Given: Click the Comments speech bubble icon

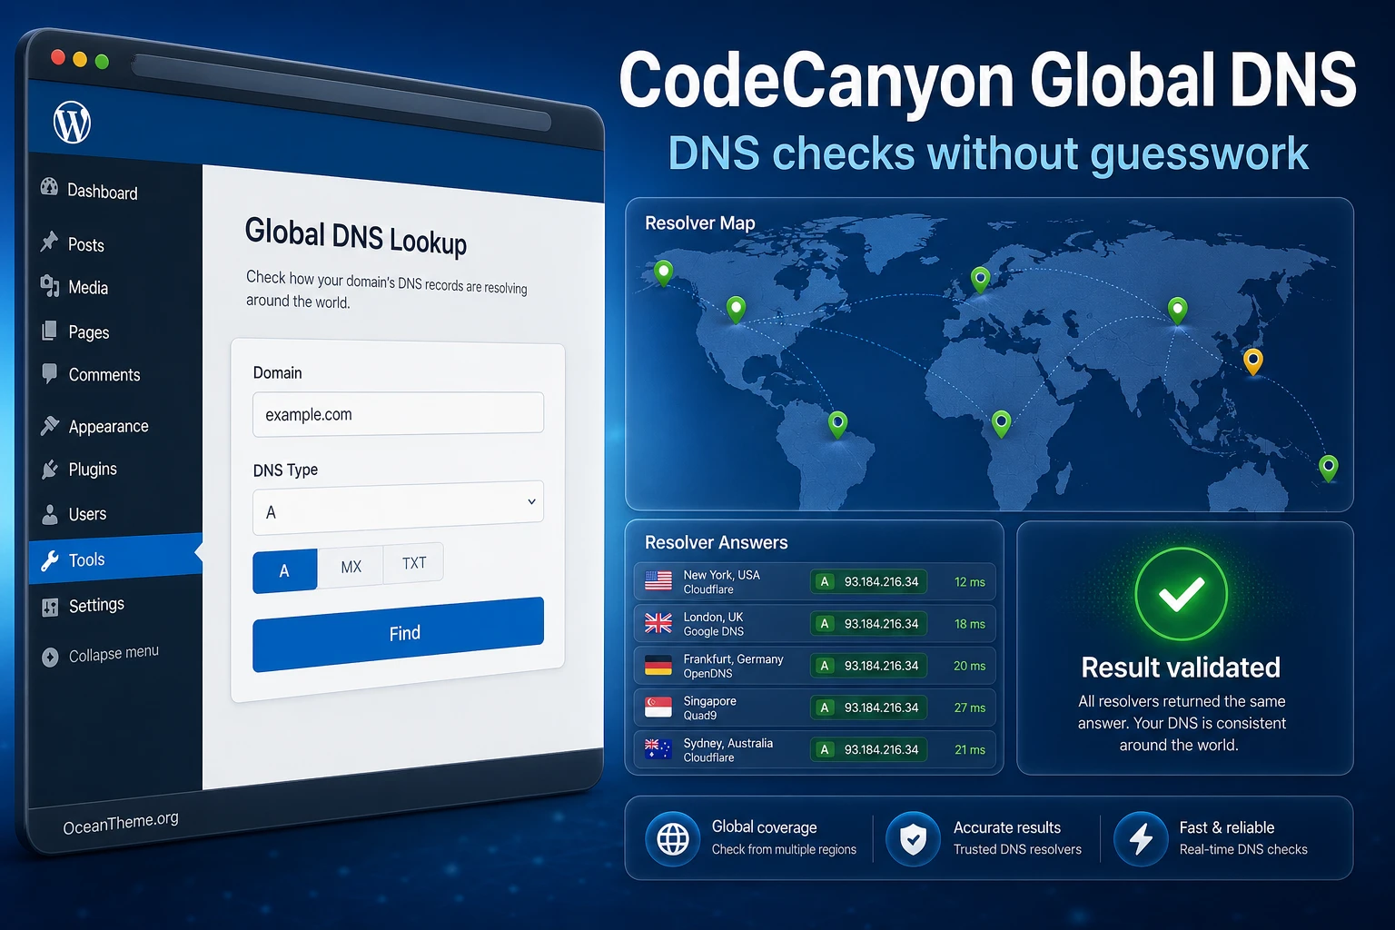Looking at the screenshot, I should coord(49,373).
